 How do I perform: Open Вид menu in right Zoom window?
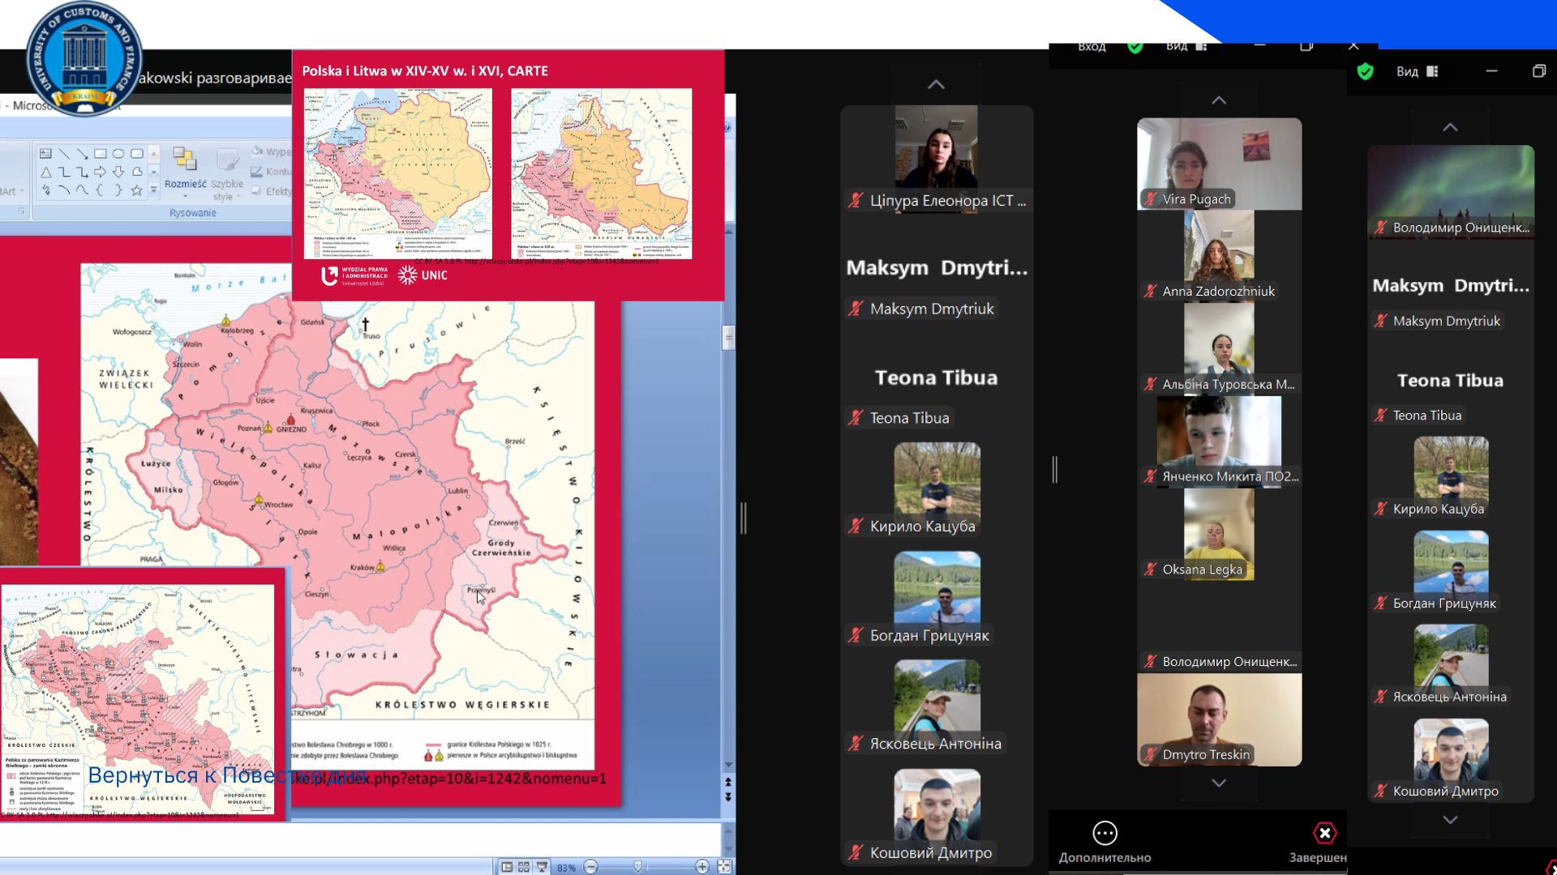coord(1417,71)
